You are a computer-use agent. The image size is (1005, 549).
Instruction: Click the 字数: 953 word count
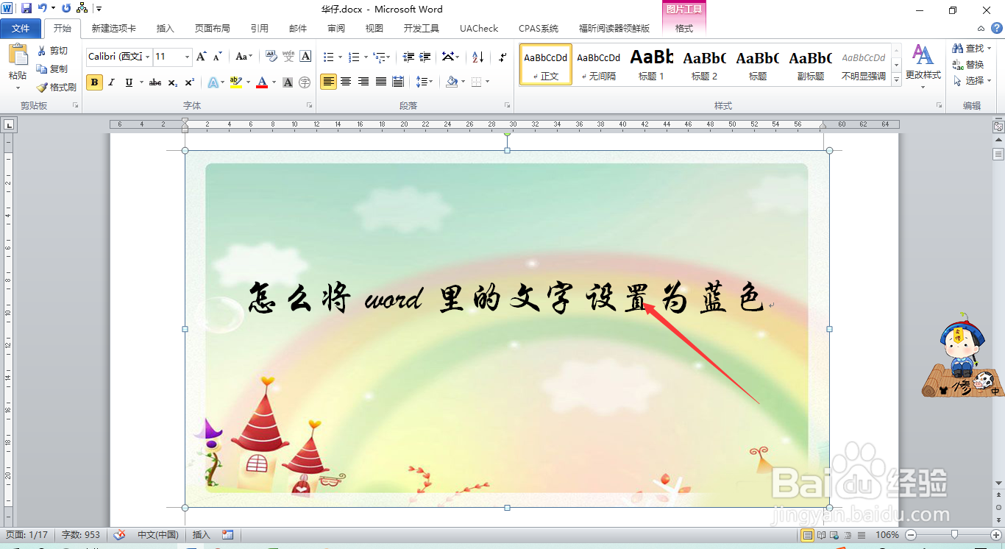(81, 535)
